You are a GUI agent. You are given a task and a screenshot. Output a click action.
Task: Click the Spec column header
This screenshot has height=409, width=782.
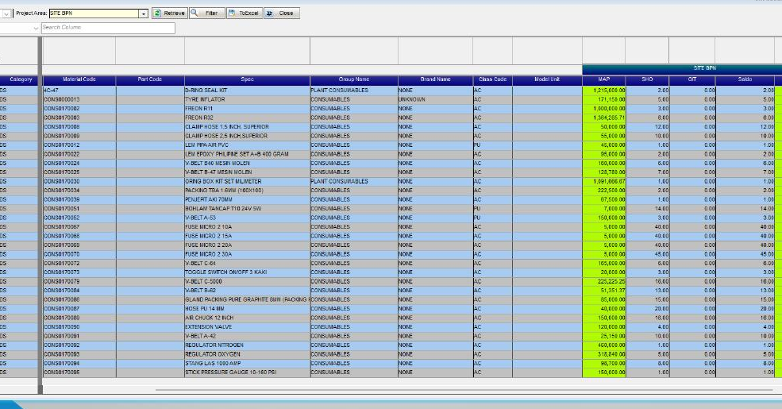[x=248, y=79]
